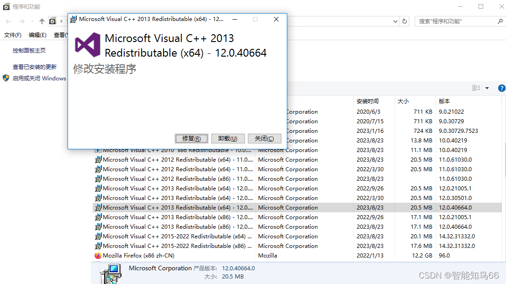Close the Visual C++ 2013 dialog with X
This screenshot has height=284, width=506.
tap(276, 19)
